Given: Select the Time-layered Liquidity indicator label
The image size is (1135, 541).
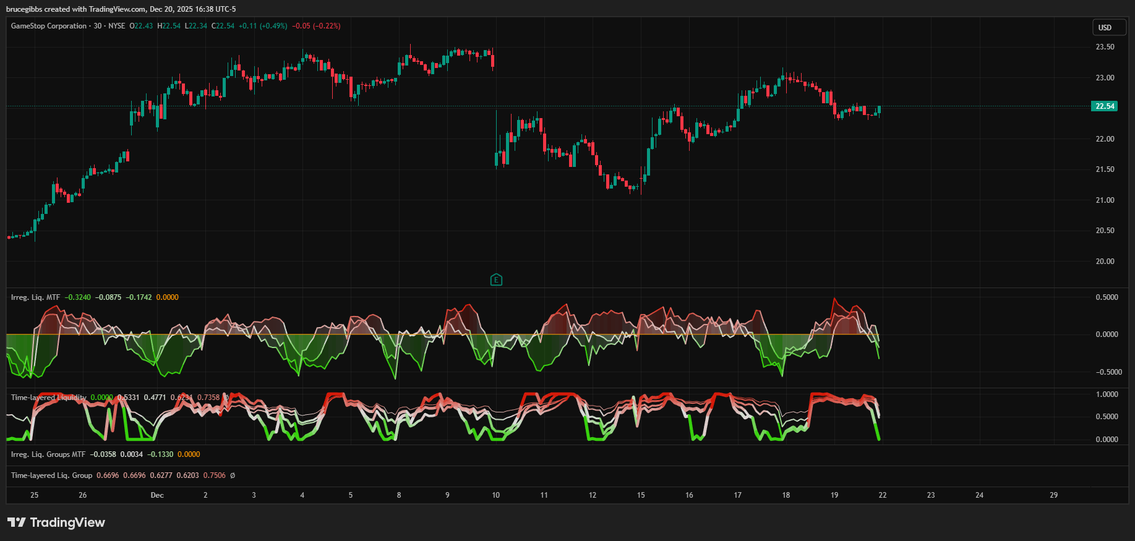Looking at the screenshot, I should click(x=48, y=398).
